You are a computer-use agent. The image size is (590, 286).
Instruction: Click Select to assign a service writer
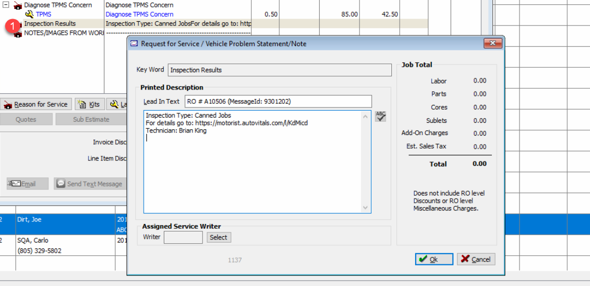pos(218,237)
